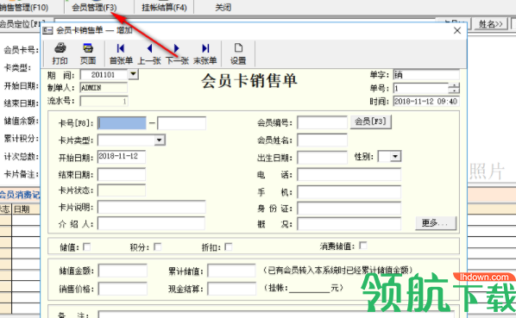Click the 时间 field showing 2018-11-12 09:40
Viewport: 516px width, 318px height.
(426, 101)
